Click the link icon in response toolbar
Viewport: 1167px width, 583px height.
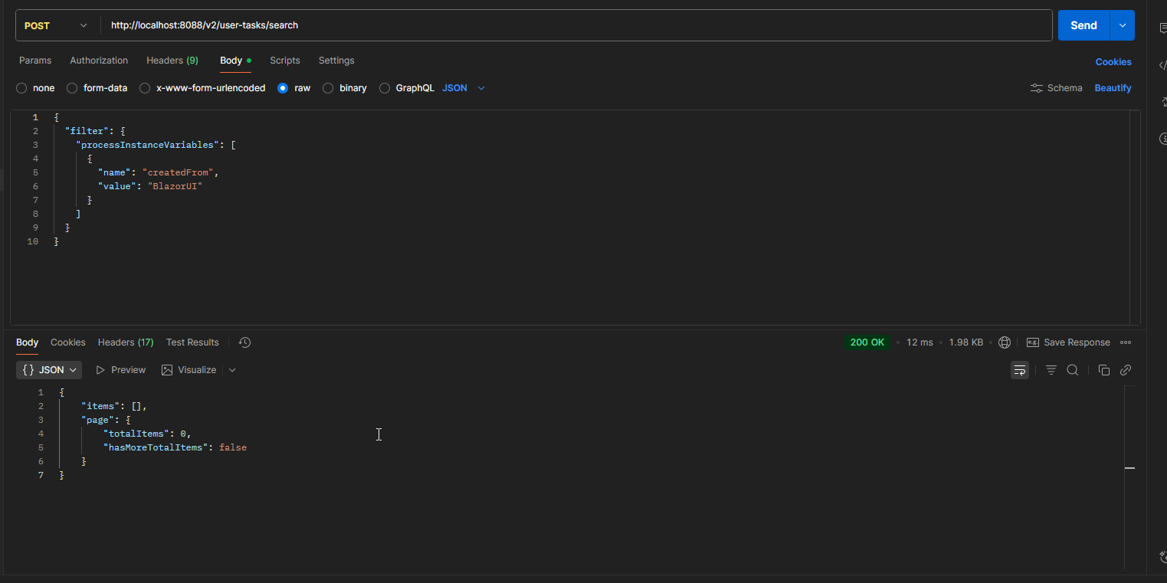coord(1125,370)
